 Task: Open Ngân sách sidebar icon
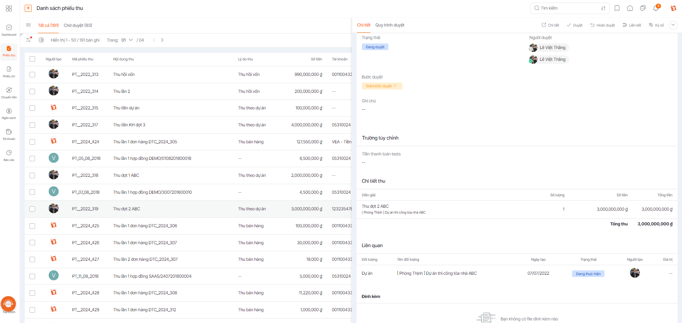coord(9,114)
